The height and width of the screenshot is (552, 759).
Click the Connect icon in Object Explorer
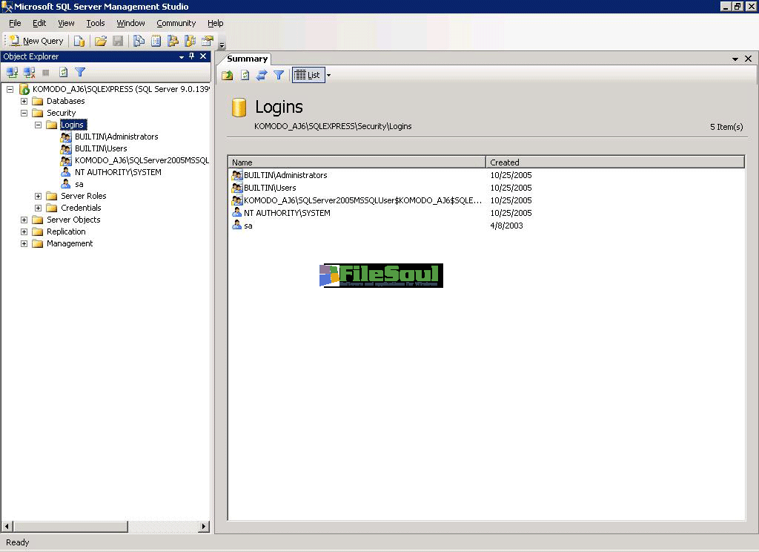point(12,72)
